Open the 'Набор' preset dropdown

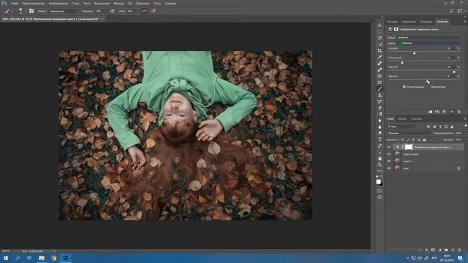point(429,37)
